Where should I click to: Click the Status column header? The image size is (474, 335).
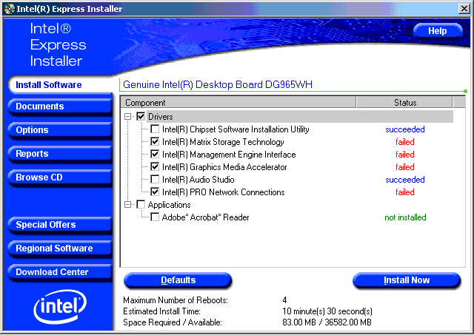[405, 103]
